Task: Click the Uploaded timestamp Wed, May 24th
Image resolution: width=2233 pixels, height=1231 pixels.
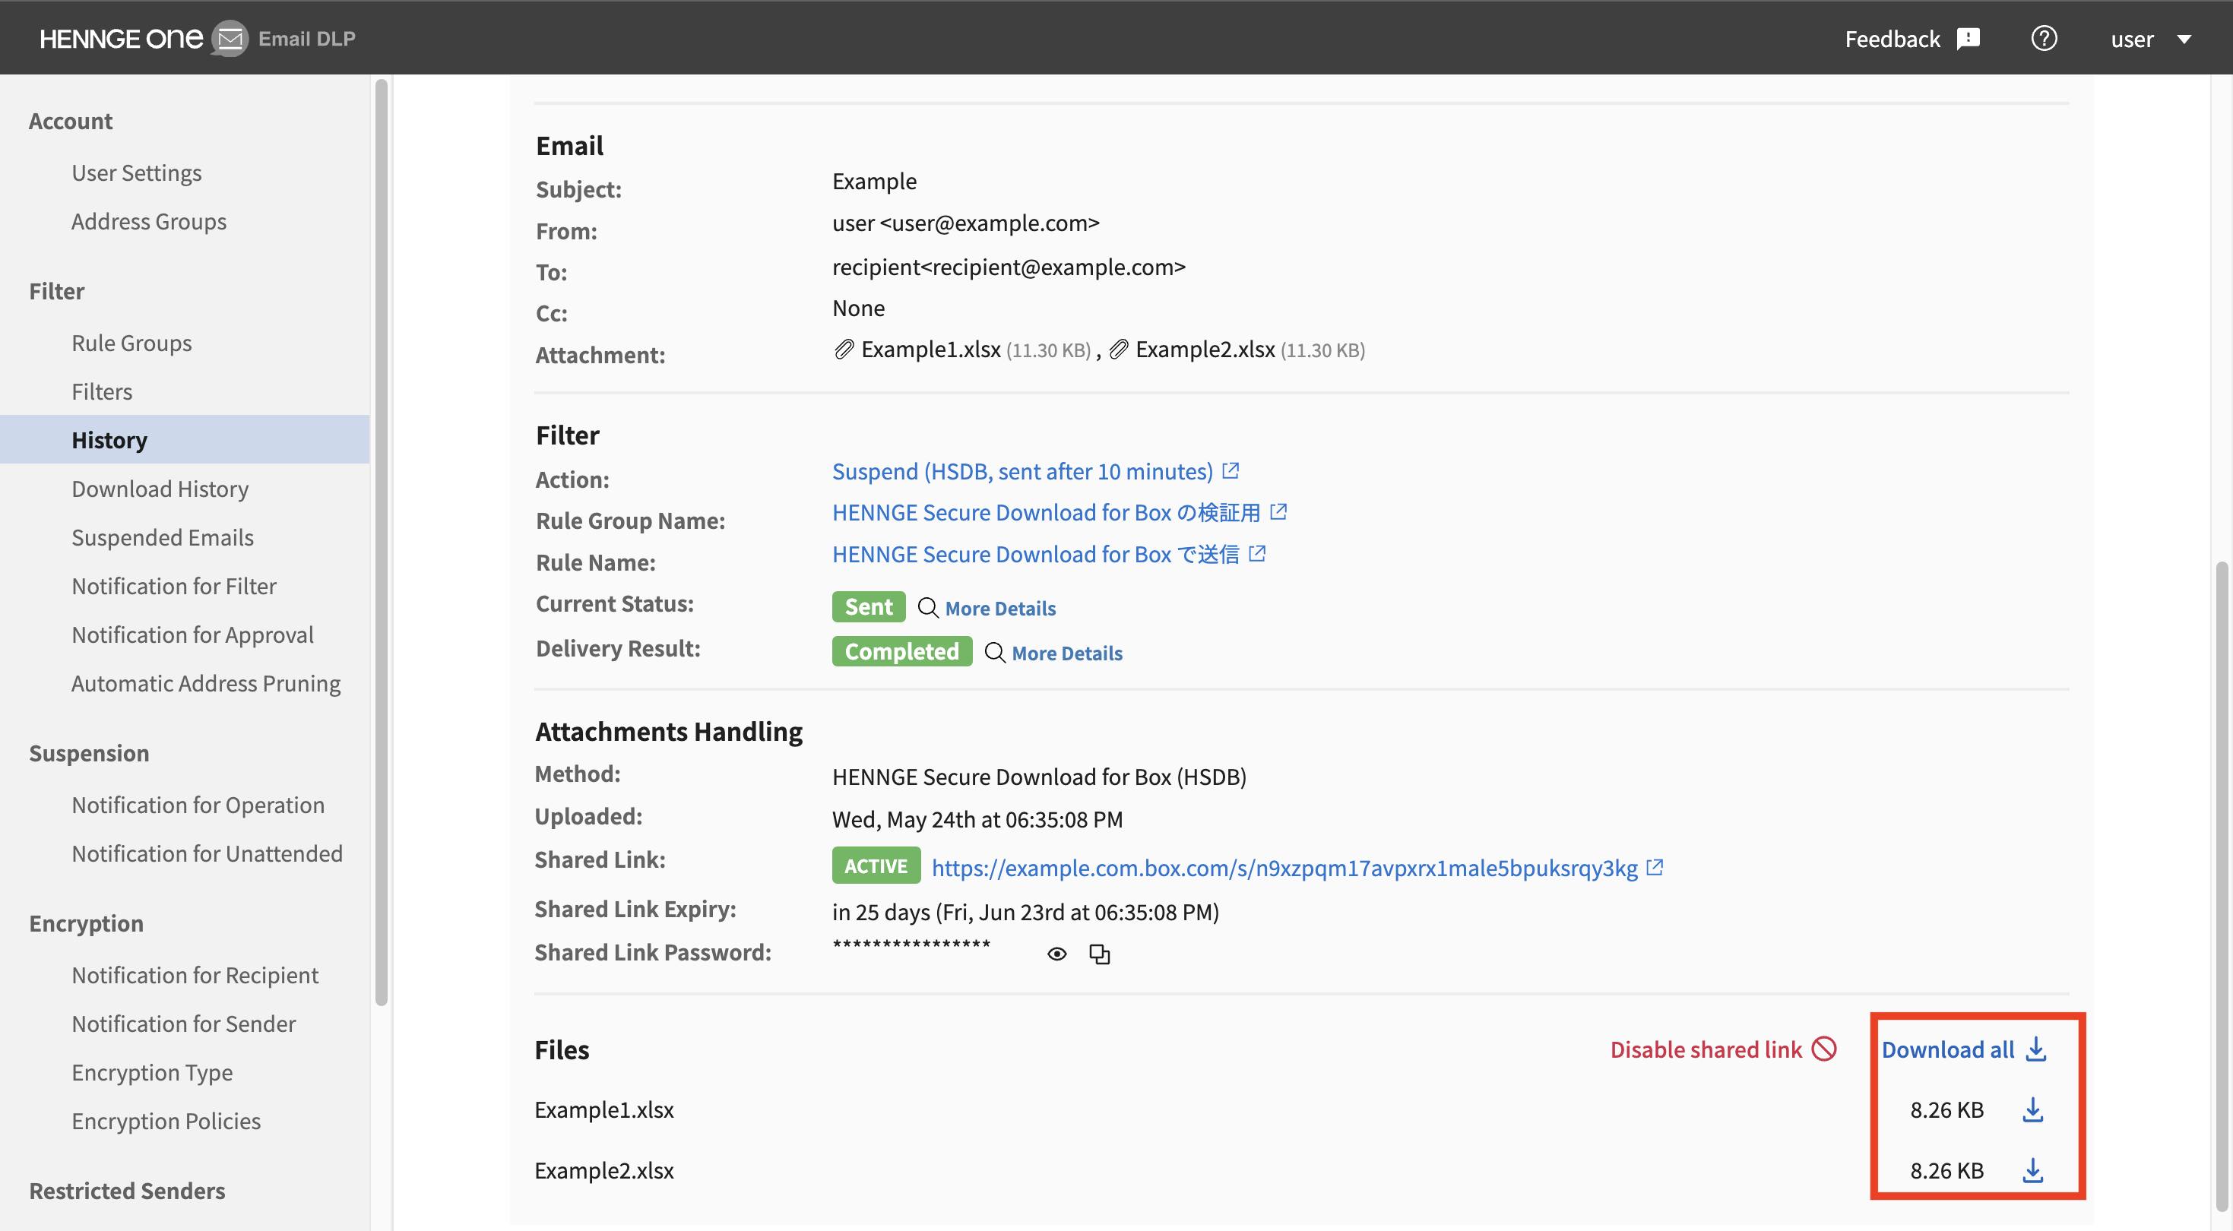Action: tap(977, 818)
